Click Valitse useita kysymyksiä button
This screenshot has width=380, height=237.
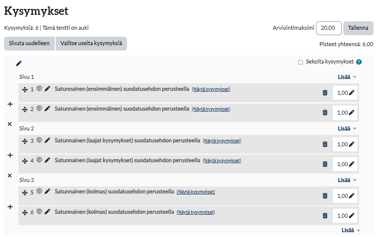pos(91,44)
